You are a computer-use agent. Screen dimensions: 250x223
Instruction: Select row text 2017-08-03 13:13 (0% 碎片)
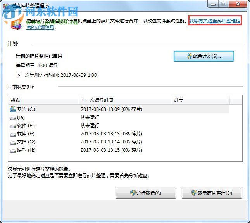coord(111,134)
